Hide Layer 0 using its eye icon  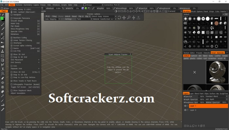tap(185, 110)
